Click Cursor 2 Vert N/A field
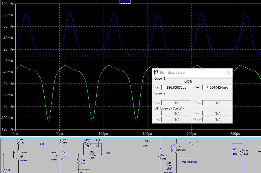Image resolution: width=261 pixels, height=173 pixels. [217, 103]
